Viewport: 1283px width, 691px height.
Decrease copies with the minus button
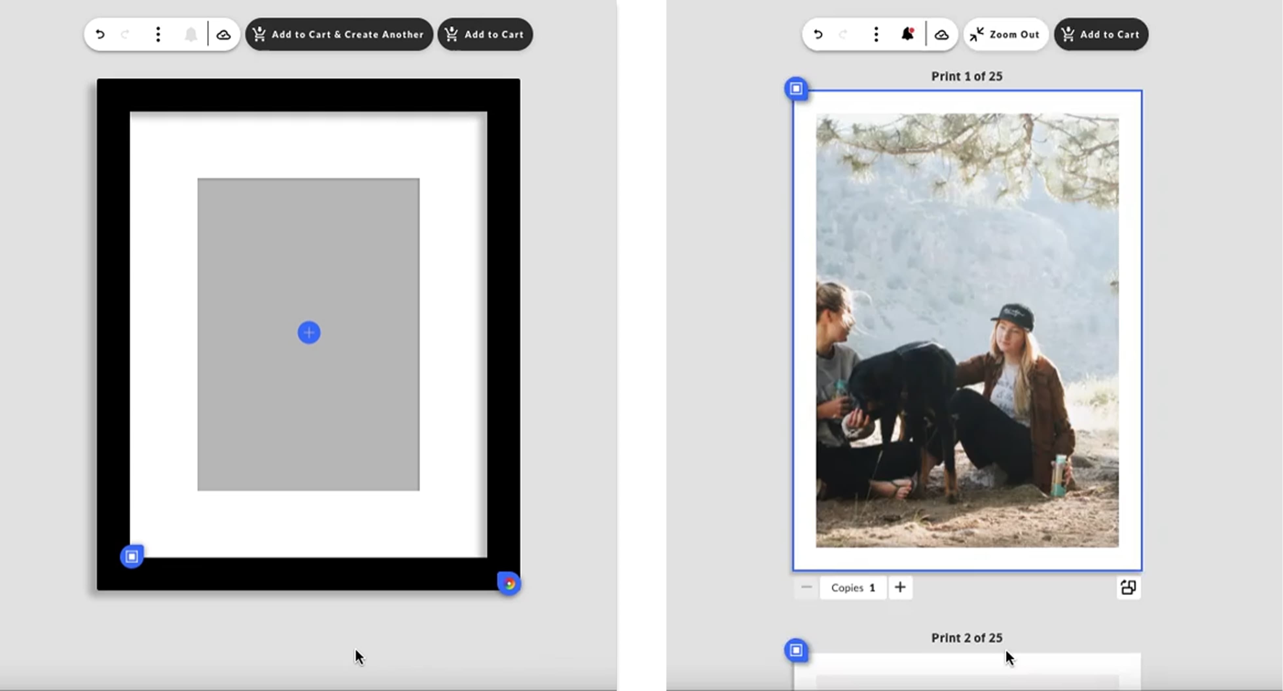click(x=806, y=588)
